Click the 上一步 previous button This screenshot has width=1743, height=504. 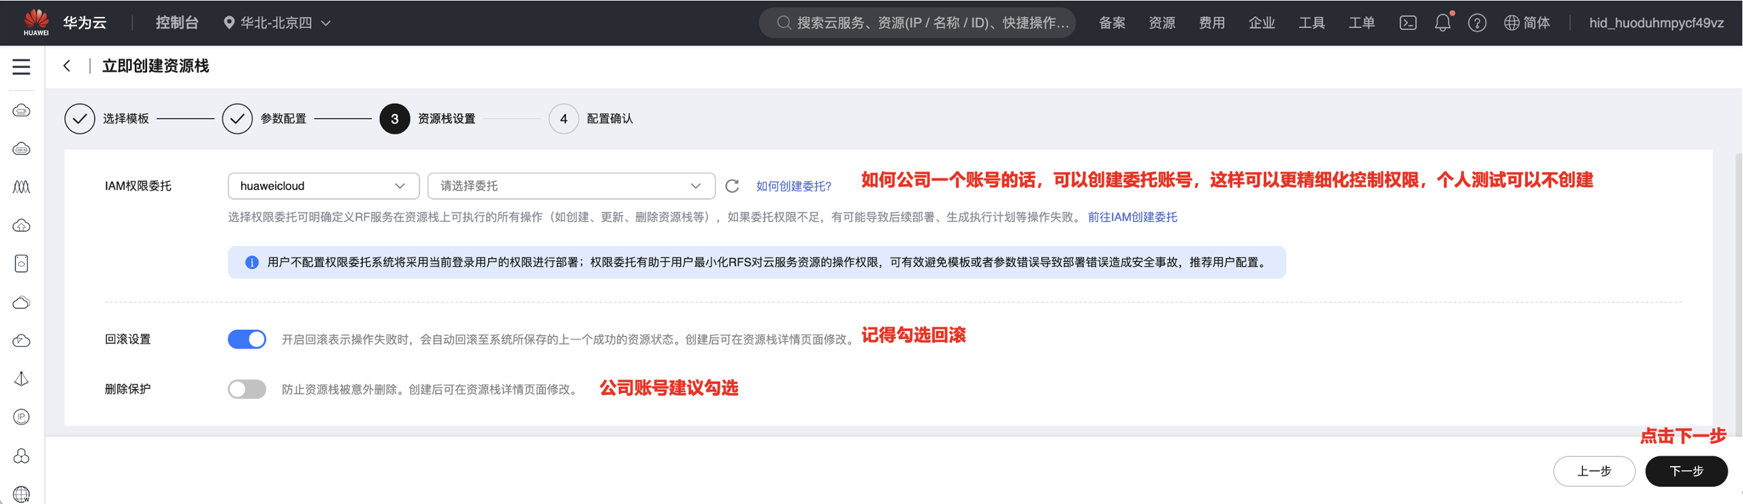click(x=1594, y=471)
